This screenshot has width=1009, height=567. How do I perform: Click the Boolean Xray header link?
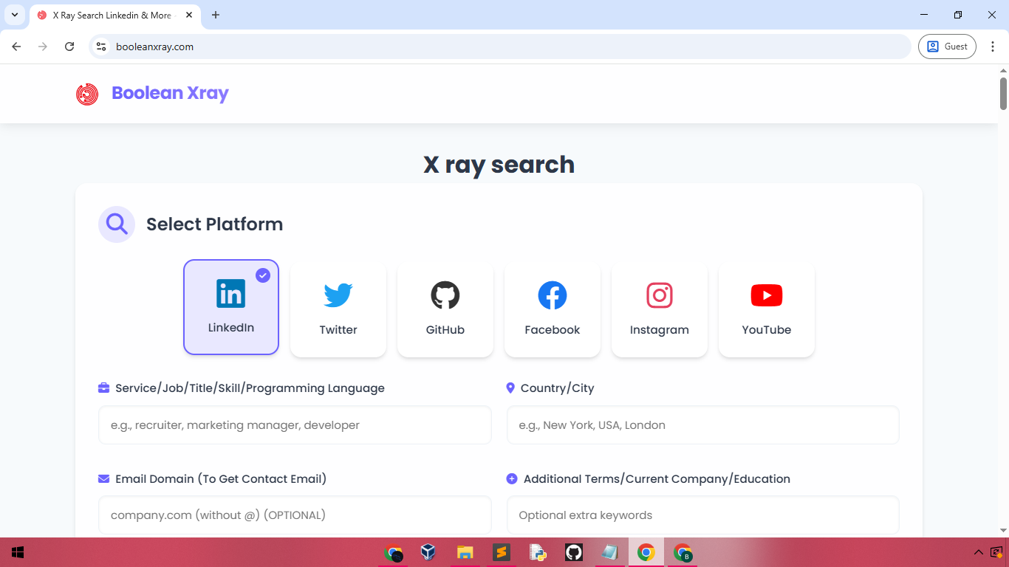(x=169, y=93)
